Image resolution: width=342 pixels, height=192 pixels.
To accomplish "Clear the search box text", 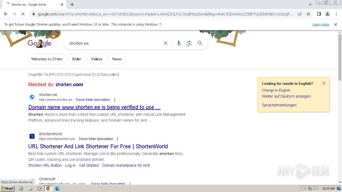I will click(x=166, y=43).
